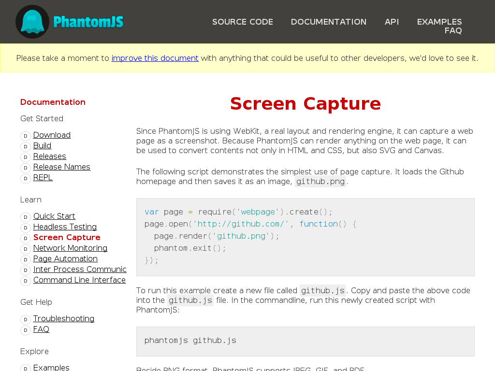Open the Inter Process Communication link
The image size is (495, 371).
80,270
